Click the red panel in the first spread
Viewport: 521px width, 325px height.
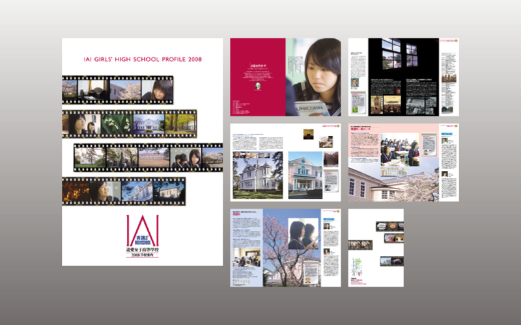click(257, 77)
